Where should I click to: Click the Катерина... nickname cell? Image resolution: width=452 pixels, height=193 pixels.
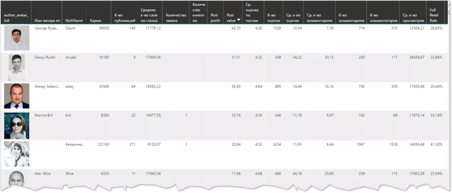click(75, 144)
